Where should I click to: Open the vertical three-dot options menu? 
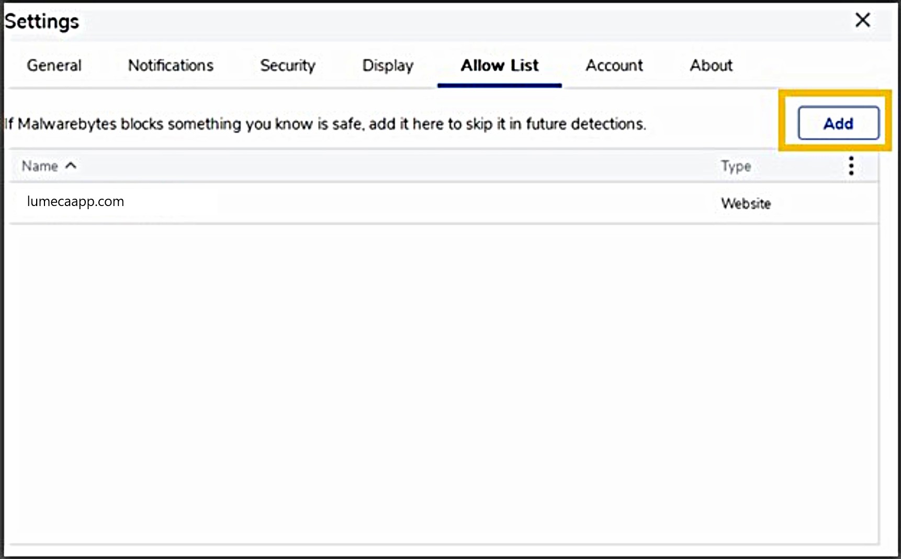coord(851,166)
